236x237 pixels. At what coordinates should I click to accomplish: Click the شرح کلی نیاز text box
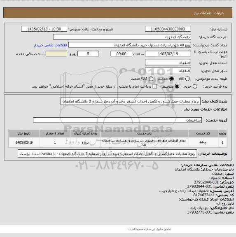131,101
